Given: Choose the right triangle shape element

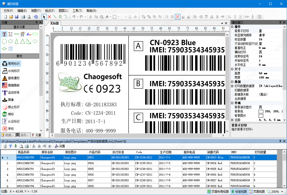Looking at the screenshot, I should point(29,41).
